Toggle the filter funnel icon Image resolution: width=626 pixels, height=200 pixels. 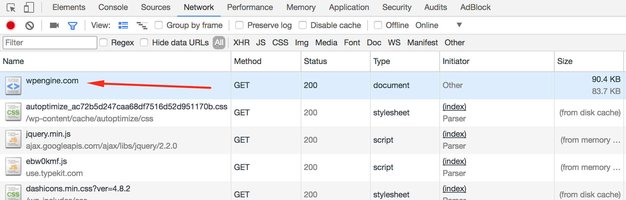tap(72, 25)
